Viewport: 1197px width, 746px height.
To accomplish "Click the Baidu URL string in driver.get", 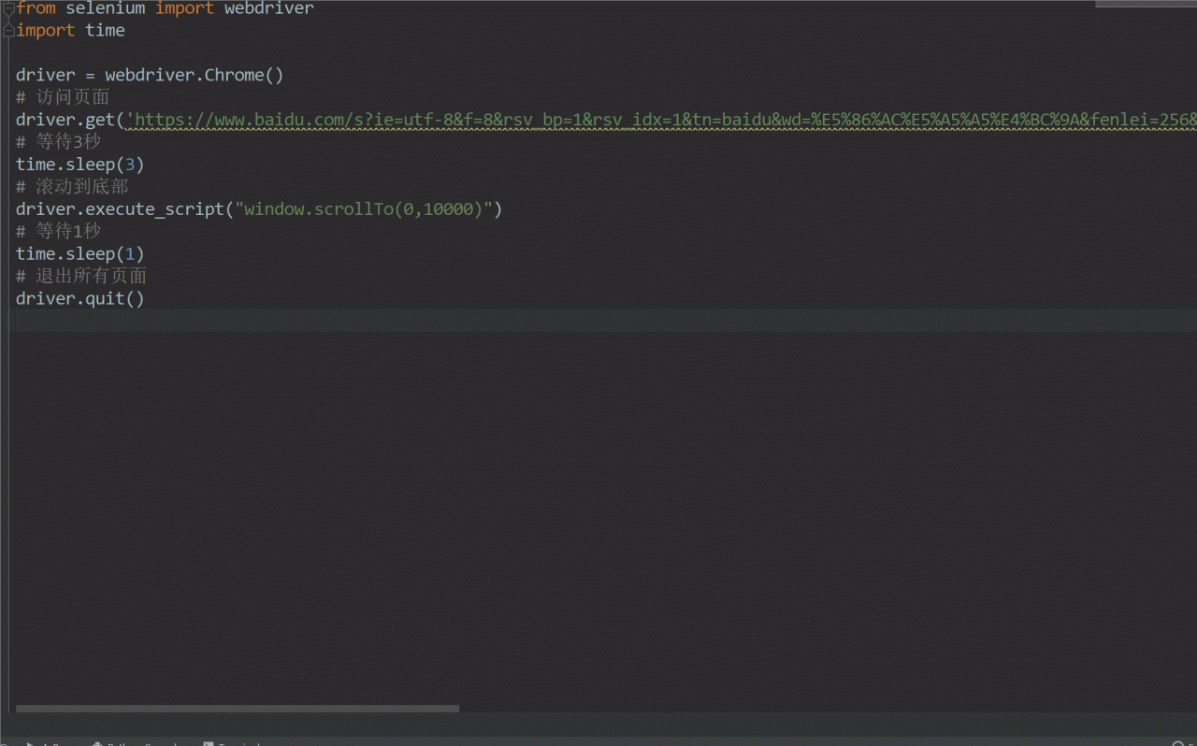I will coord(661,120).
